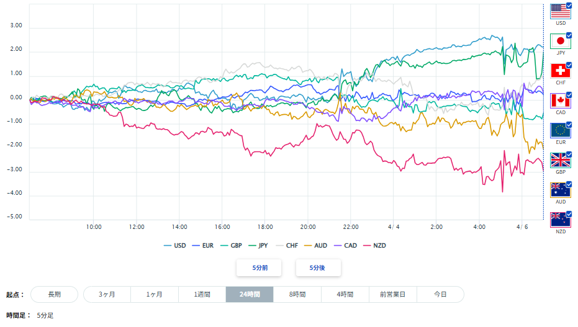This screenshot has width=578, height=327.
Task: Click the 5分足 timeframe text
Action: (x=45, y=316)
